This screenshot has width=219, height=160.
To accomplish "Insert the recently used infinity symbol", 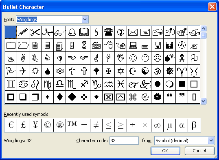I will pos(158,125).
